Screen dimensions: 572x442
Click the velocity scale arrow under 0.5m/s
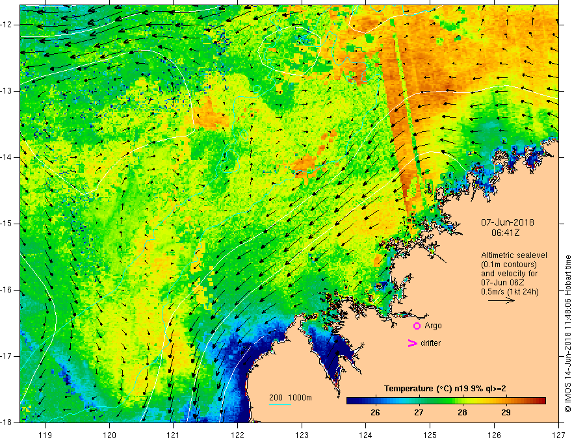[501, 300]
